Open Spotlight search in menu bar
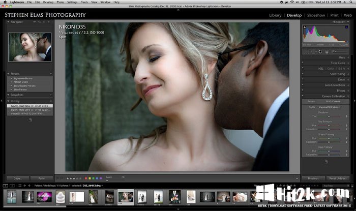This screenshot has width=356, height=211. click(x=351, y=2)
